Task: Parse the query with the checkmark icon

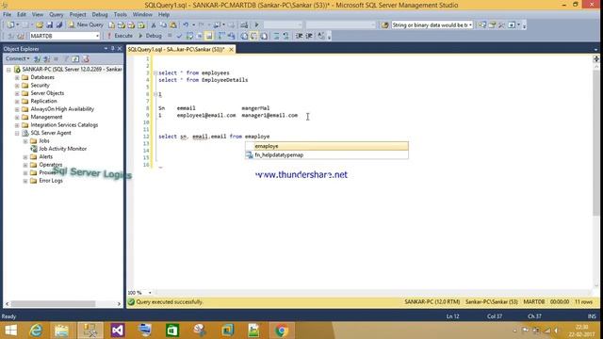Action: click(x=179, y=36)
